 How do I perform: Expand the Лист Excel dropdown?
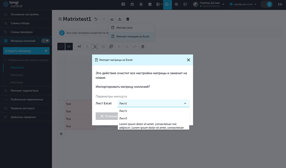153,103
